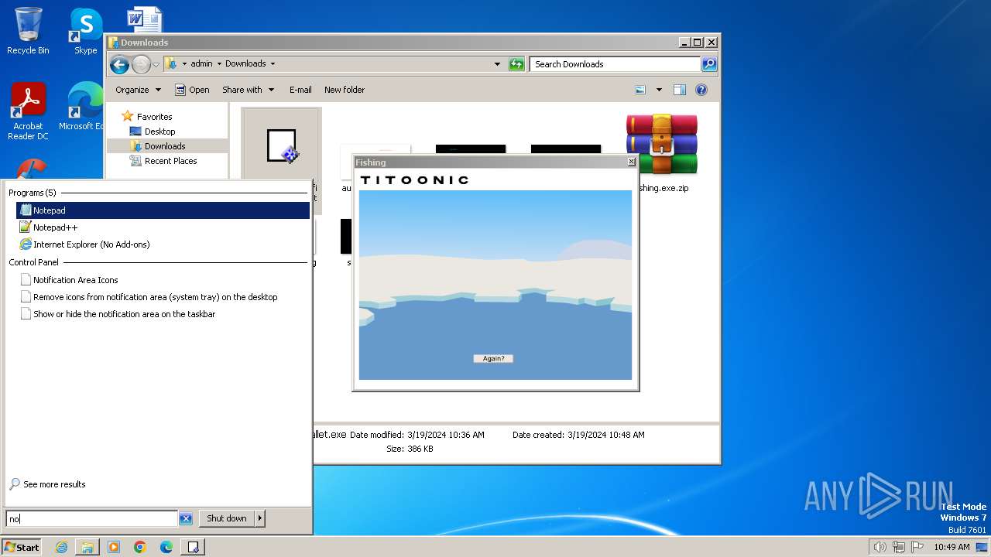Open the Share with menu
The width and height of the screenshot is (991, 557).
tap(248, 90)
